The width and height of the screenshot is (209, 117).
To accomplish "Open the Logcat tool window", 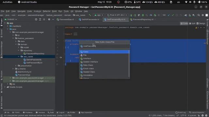I will coord(60,112).
